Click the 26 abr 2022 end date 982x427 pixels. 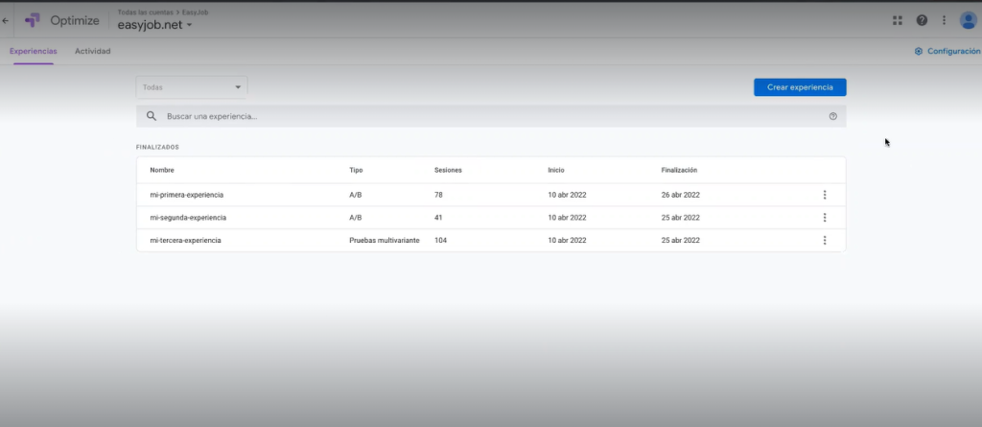pos(680,195)
